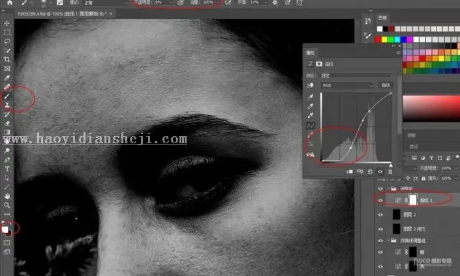Select the Horizontal Type tool
460x276 pixels.
pyautogui.click(x=7, y=169)
